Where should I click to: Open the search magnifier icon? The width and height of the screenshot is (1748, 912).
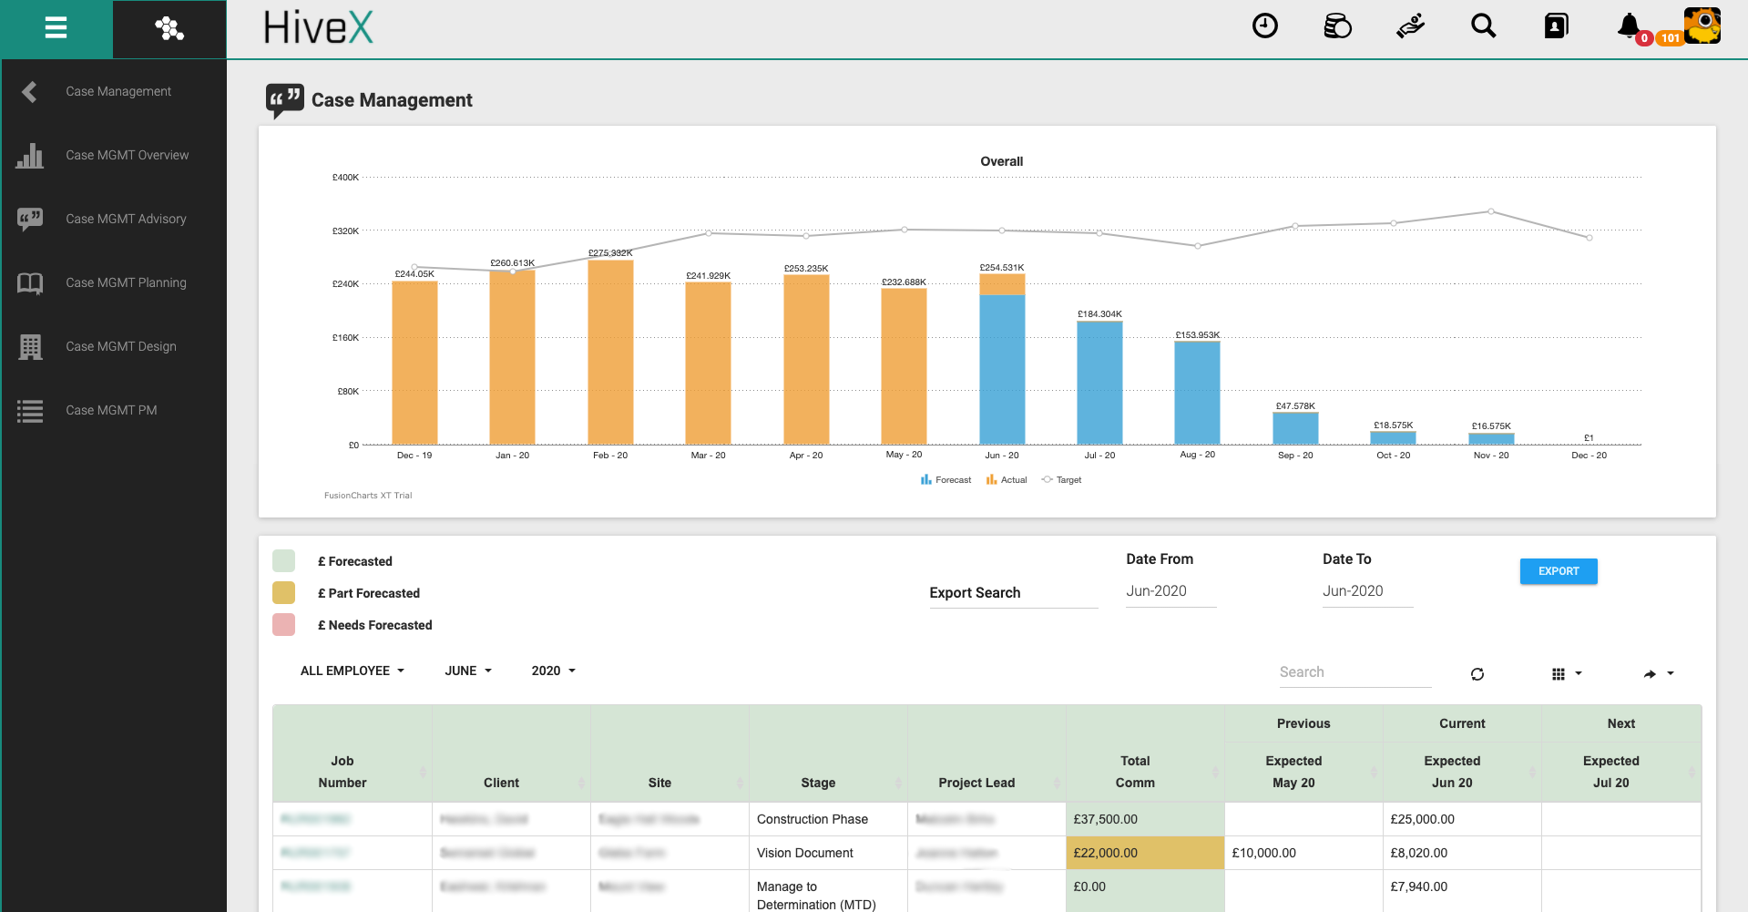(x=1483, y=26)
